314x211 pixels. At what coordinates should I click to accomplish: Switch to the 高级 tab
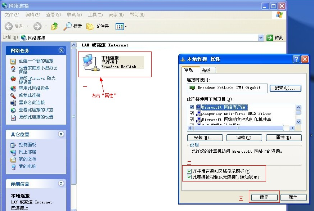point(206,70)
